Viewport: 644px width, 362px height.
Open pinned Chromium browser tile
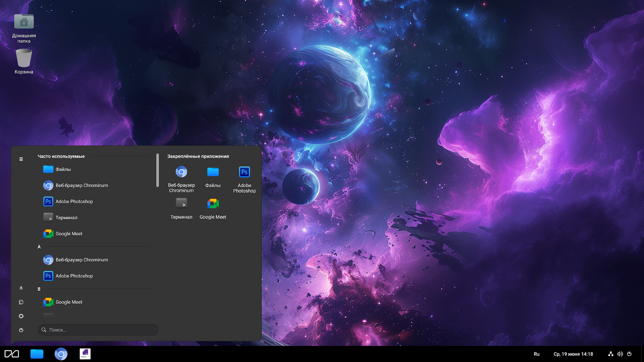pos(182,179)
